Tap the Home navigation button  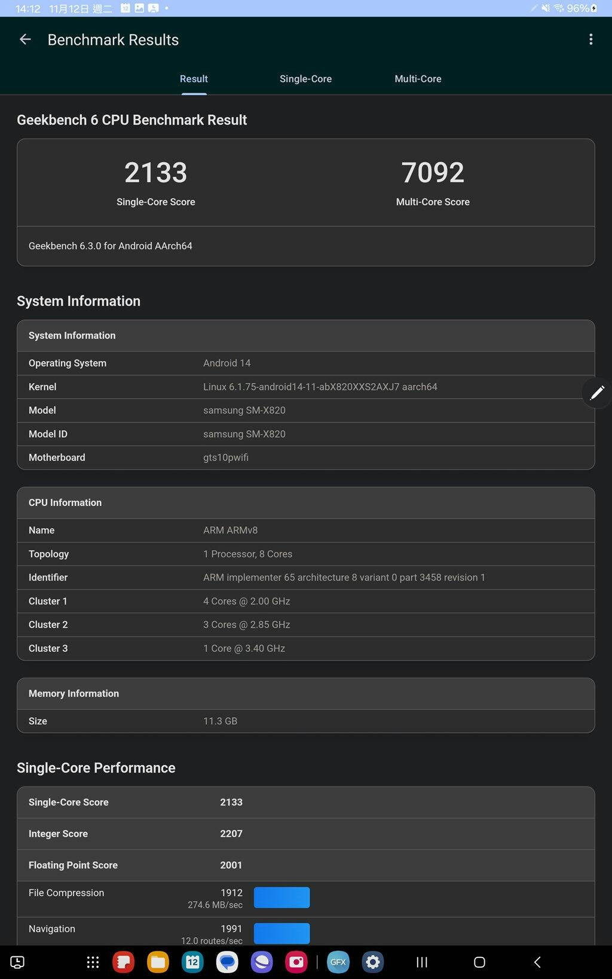pos(479,962)
